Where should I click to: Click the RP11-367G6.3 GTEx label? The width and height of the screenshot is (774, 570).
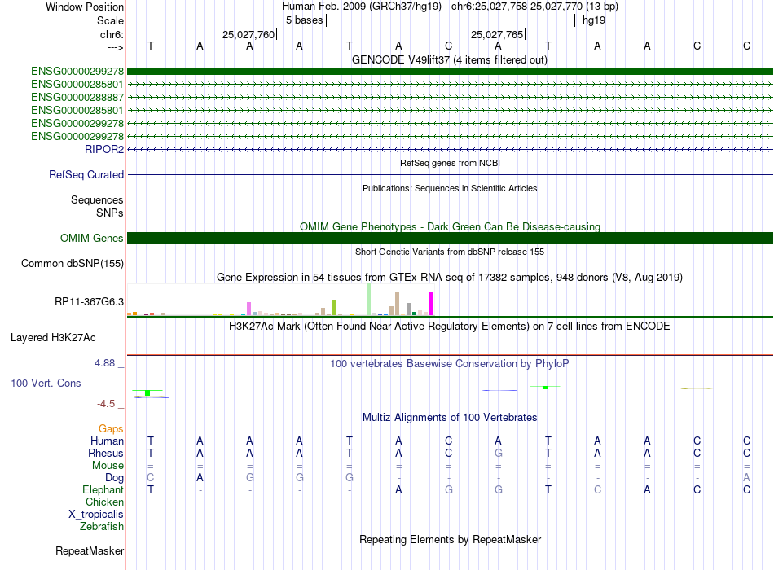(x=90, y=301)
